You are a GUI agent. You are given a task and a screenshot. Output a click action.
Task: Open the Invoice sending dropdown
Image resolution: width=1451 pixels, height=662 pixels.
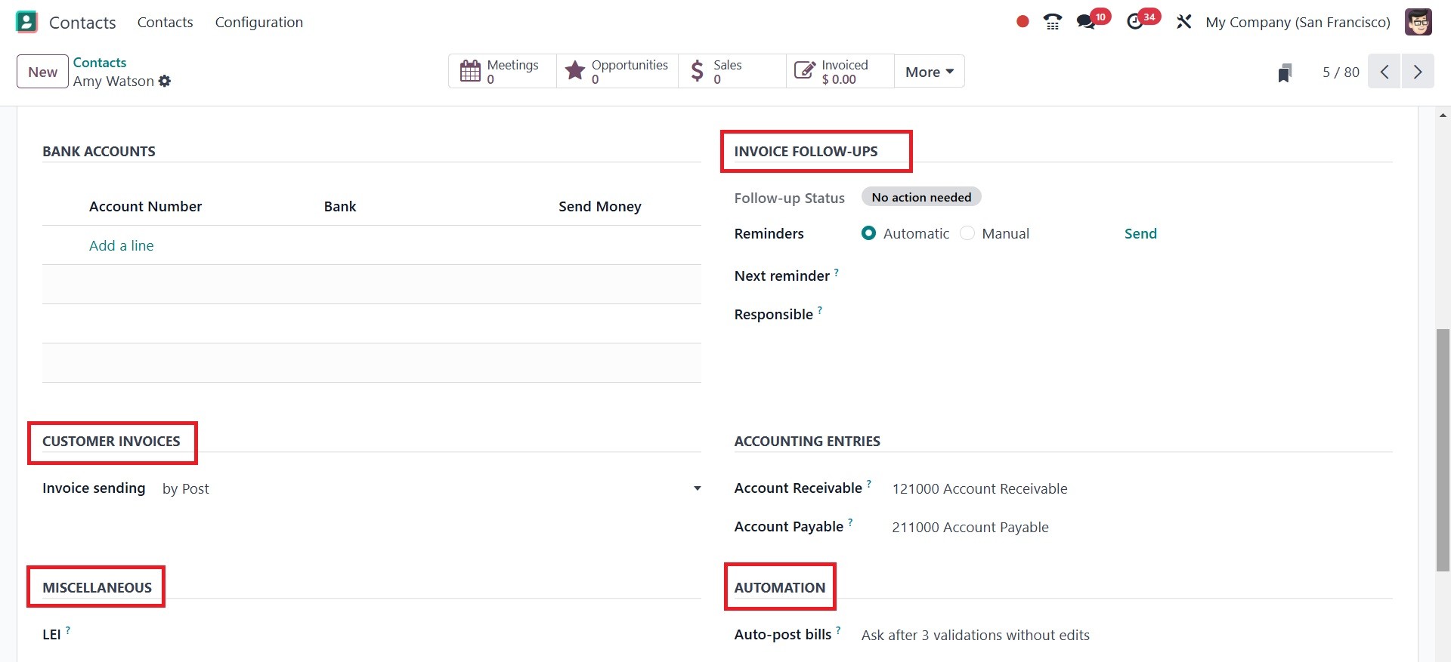(432, 488)
